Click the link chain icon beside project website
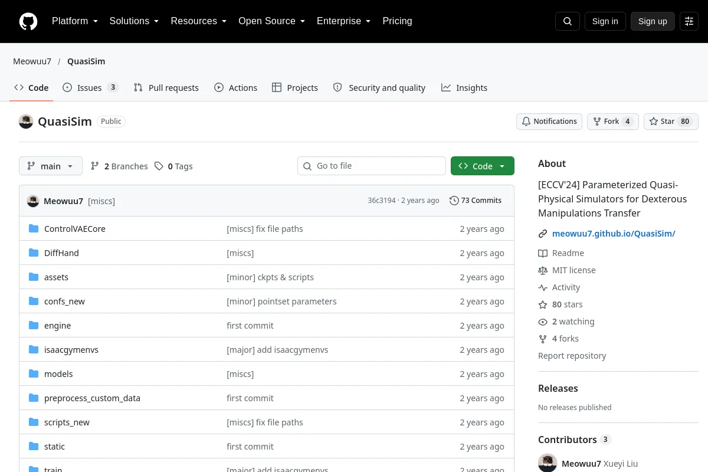The width and height of the screenshot is (708, 472). click(x=543, y=234)
